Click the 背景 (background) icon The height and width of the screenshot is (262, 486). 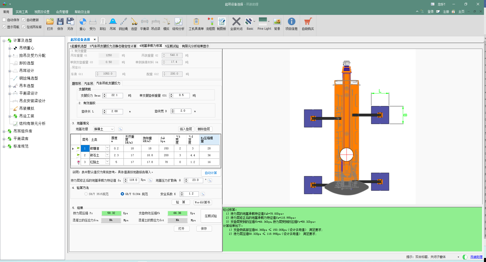(x=277, y=22)
